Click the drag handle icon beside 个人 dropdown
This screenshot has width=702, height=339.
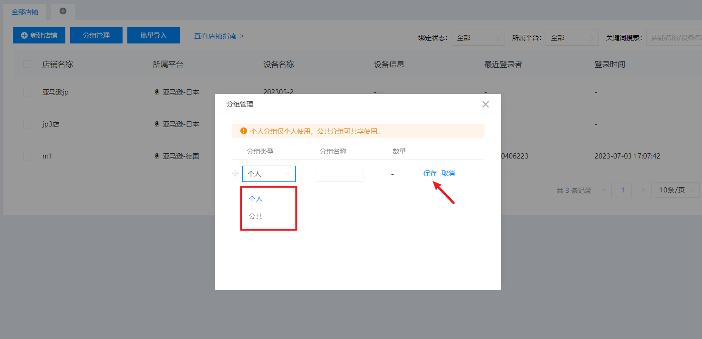pyautogui.click(x=235, y=174)
